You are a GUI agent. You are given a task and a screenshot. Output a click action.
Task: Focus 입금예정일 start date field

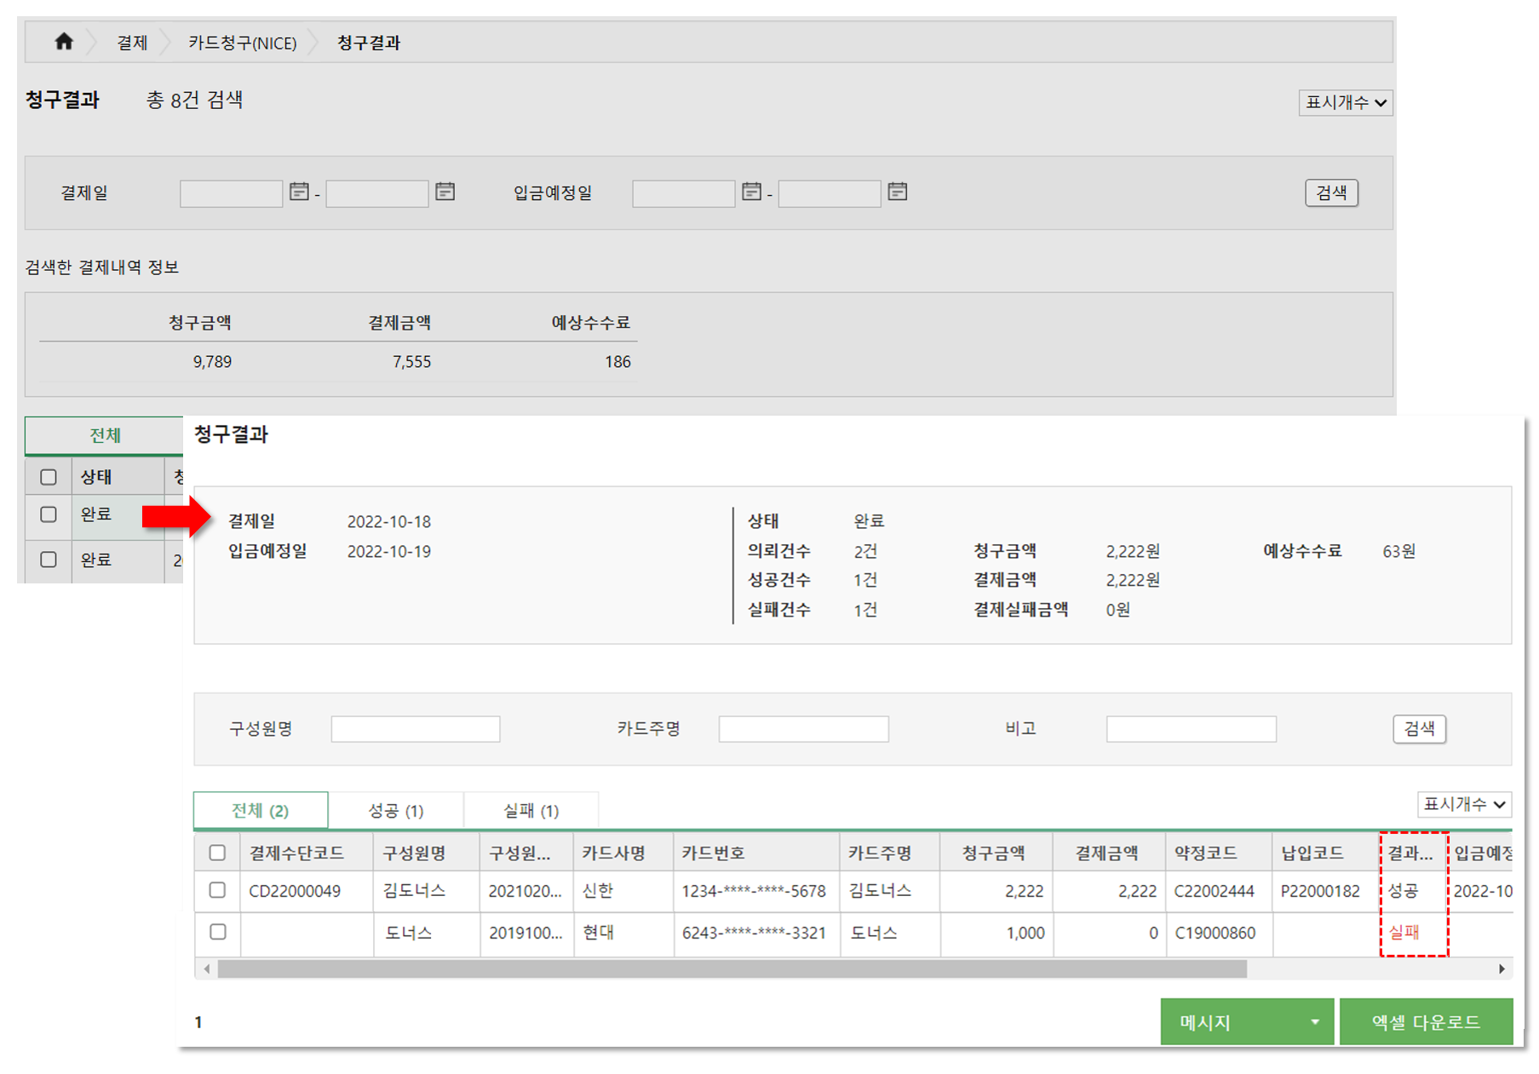(x=683, y=193)
